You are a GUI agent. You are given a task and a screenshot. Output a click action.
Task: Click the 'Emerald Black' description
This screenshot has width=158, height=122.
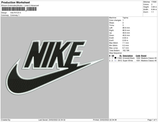click(129, 58)
